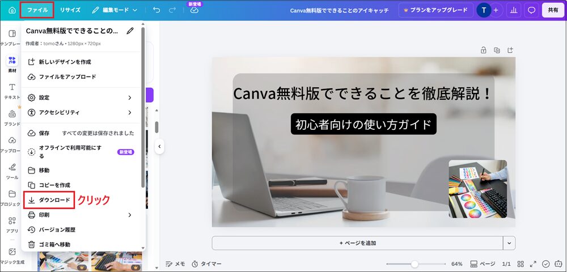Open ツール sidebar panel
Screen dimensions: 567x272
tap(12, 171)
